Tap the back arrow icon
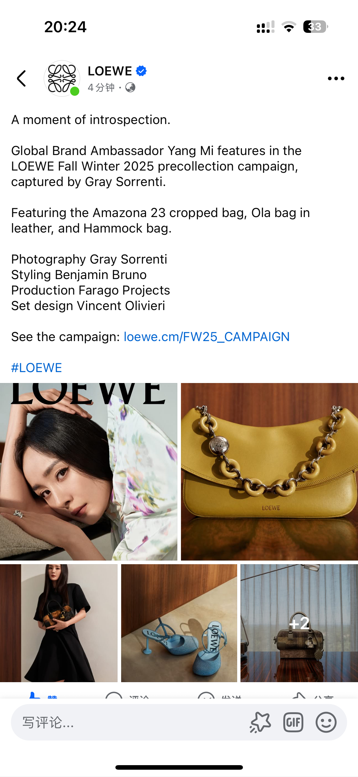The image size is (358, 777). (x=21, y=78)
